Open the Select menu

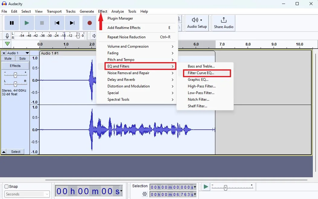(x=26, y=11)
